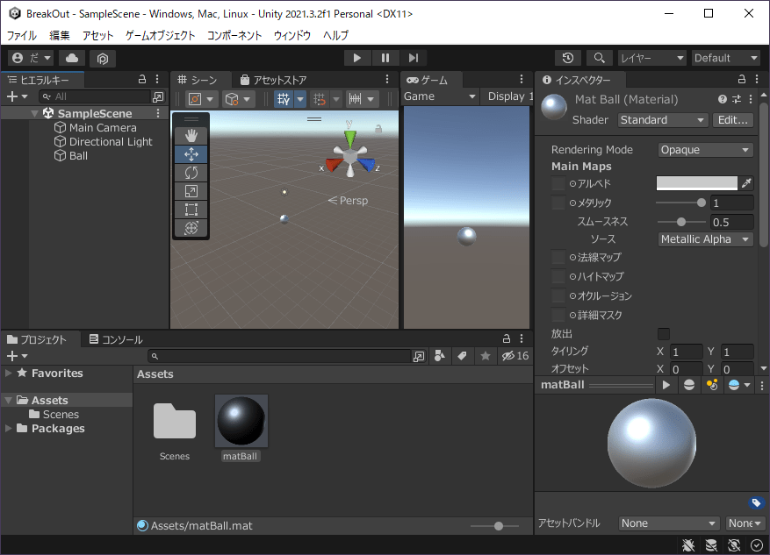
Task: Lock the Inspector panel
Action: point(742,80)
